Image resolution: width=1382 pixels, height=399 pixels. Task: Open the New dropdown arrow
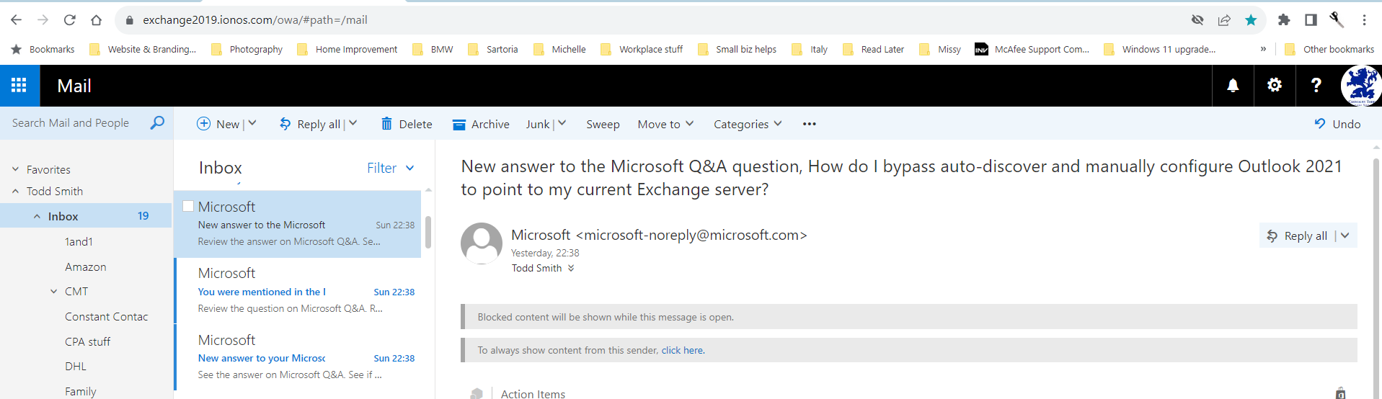tap(252, 124)
